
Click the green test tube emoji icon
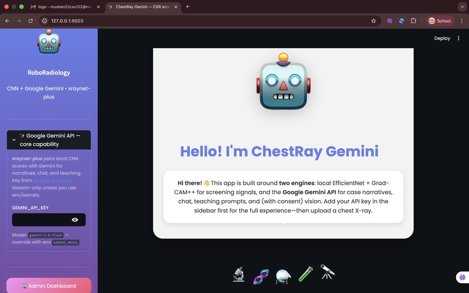tap(305, 274)
